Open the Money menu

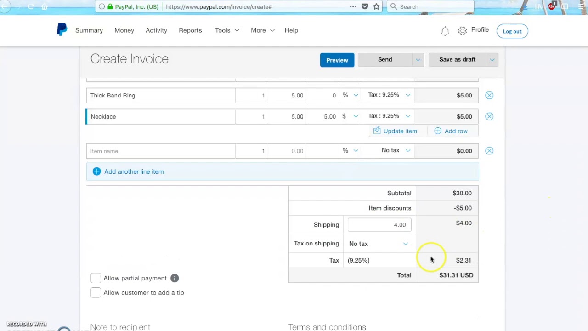[x=124, y=30]
